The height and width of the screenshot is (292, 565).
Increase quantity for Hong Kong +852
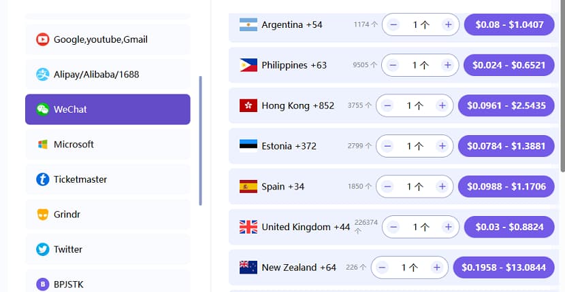point(442,106)
